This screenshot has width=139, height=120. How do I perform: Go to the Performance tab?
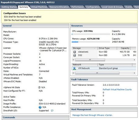click(x=78, y=7)
